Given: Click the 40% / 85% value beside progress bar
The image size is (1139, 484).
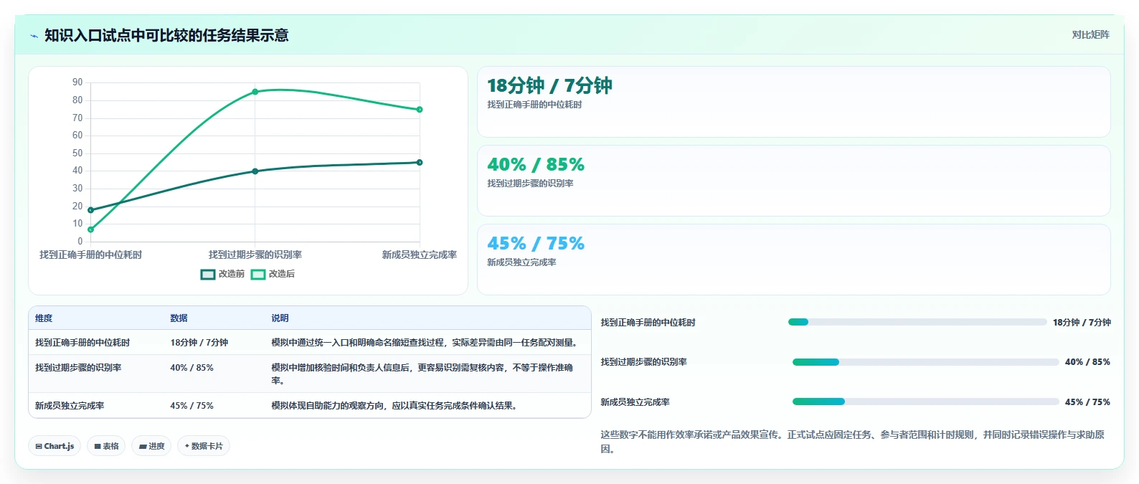Looking at the screenshot, I should coord(1087,362).
